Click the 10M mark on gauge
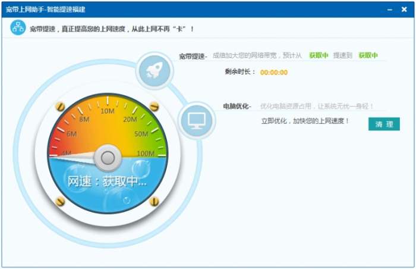This screenshot has width=416, height=269. click(108, 111)
